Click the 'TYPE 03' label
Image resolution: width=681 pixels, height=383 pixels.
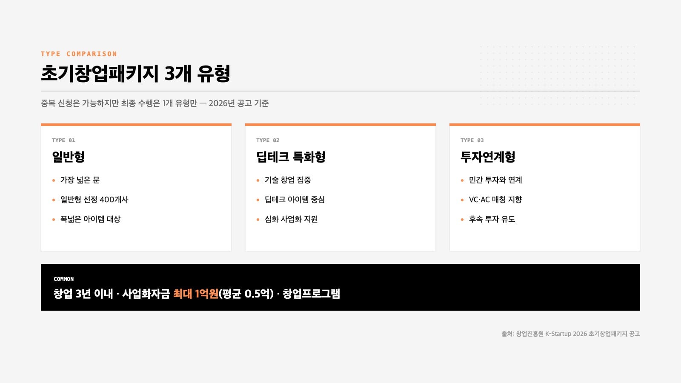472,140
